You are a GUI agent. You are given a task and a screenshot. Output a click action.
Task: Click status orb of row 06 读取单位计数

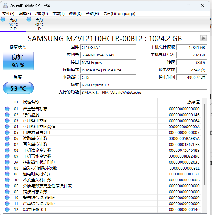(x=7, y=138)
